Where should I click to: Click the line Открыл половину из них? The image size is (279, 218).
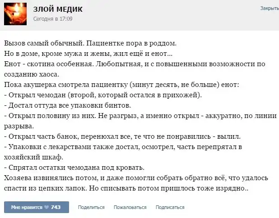click(140, 115)
